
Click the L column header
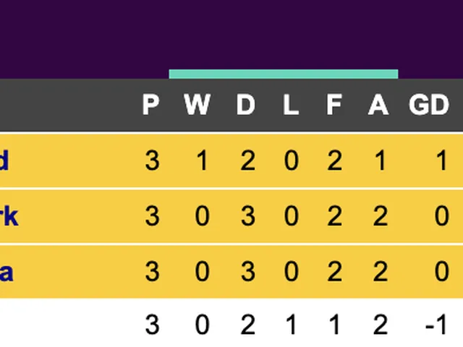pyautogui.click(x=290, y=106)
